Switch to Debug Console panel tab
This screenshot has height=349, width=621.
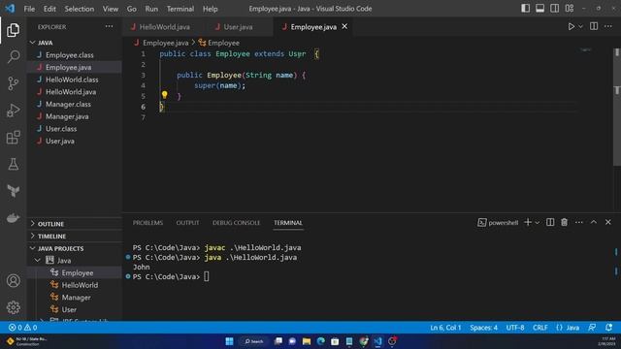pyautogui.click(x=236, y=223)
